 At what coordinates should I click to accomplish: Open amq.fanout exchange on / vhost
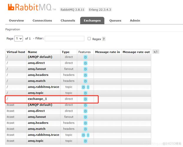(x=37, y=69)
